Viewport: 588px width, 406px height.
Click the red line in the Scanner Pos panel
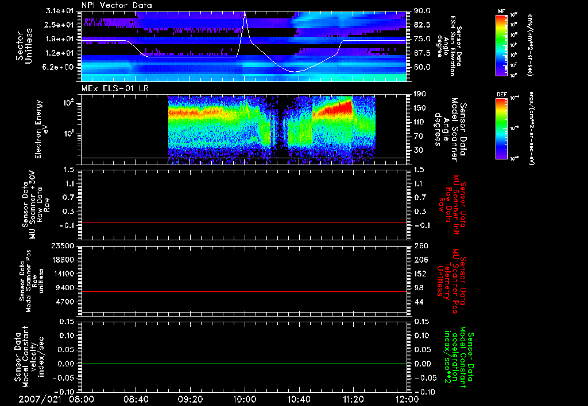(244, 291)
